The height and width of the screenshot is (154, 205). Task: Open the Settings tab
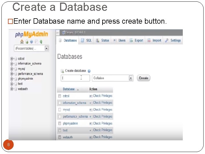173,40
